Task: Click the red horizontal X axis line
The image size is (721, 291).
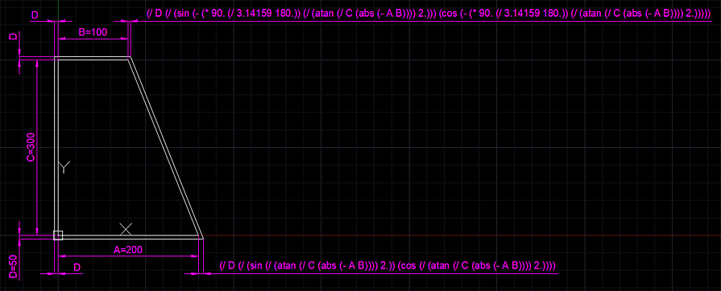Action: click(460, 236)
